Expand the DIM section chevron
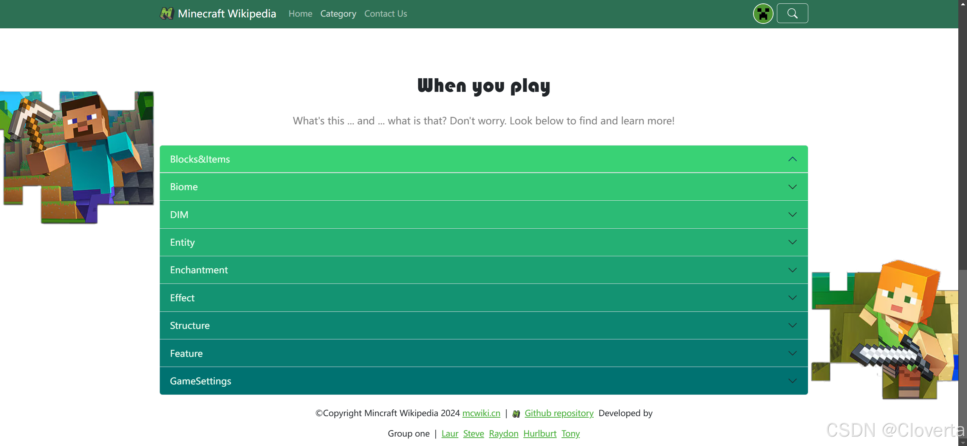The height and width of the screenshot is (446, 967). tap(792, 214)
